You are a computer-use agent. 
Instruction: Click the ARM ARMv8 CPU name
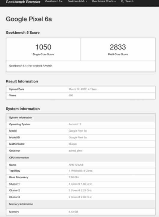pos(76,165)
